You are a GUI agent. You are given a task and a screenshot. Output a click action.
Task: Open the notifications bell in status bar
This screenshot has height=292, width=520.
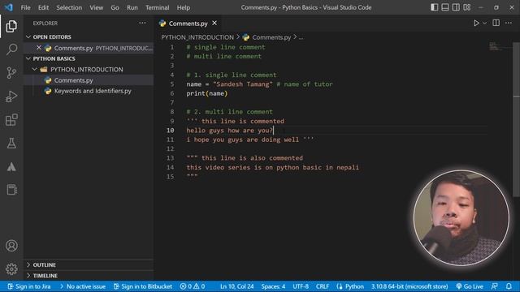(509, 286)
